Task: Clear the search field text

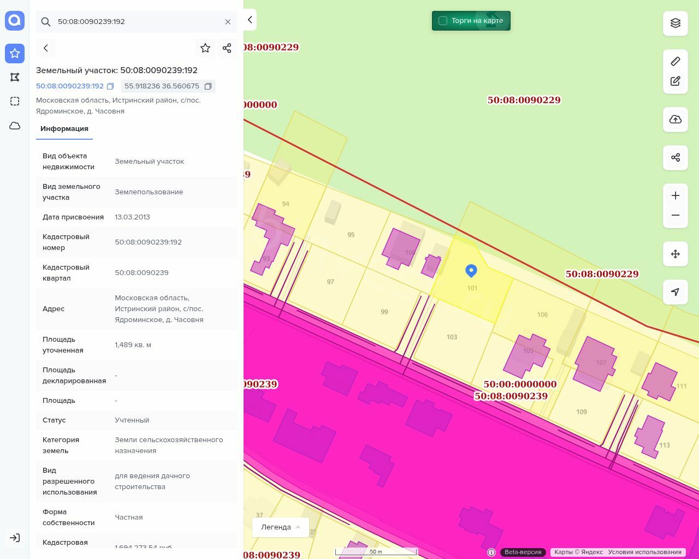Action: pos(228,22)
